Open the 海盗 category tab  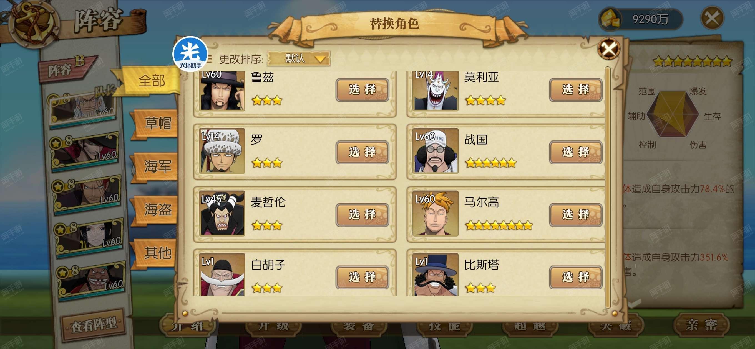click(157, 209)
